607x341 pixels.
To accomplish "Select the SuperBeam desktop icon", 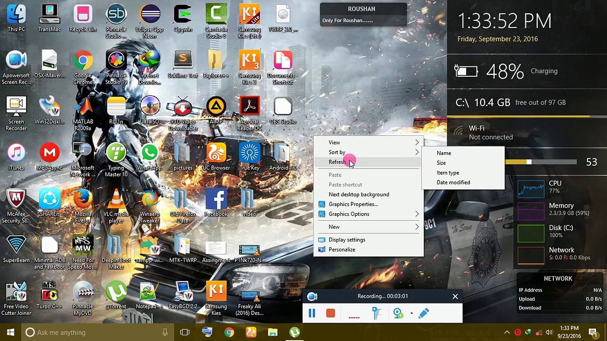I will tap(16, 250).
